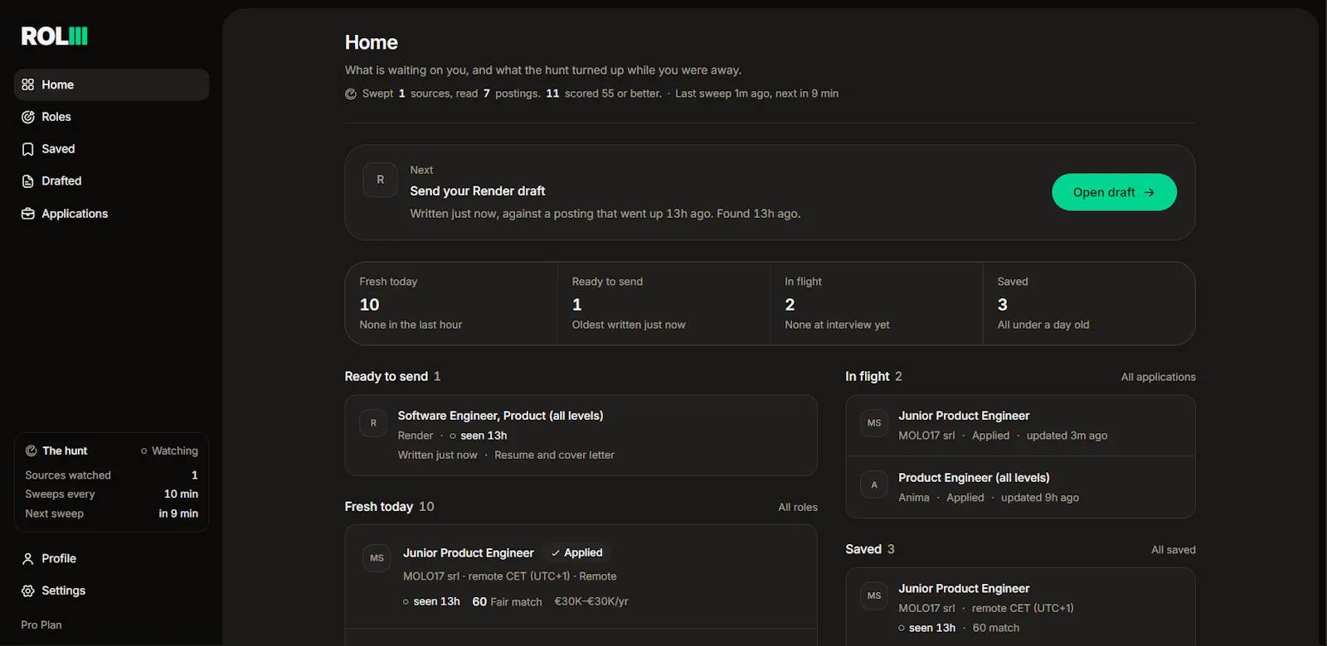
Task: Click the "Sources watched" row in the hunt panel
Action: [x=111, y=475]
